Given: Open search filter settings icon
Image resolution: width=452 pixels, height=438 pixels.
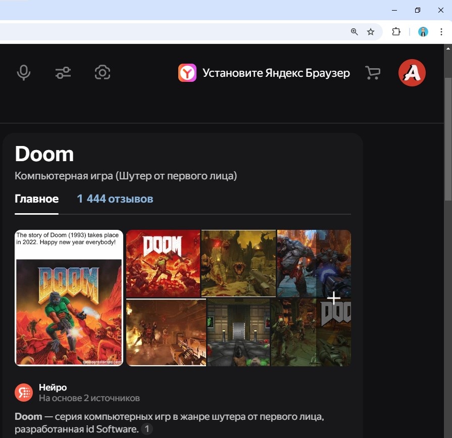Looking at the screenshot, I should pos(63,73).
